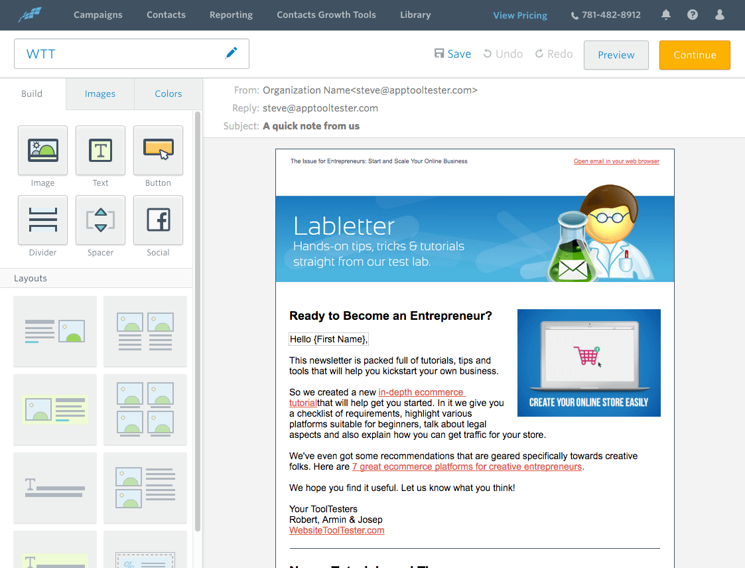This screenshot has height=568, width=745.
Task: Save the email campaign
Action: tap(453, 54)
